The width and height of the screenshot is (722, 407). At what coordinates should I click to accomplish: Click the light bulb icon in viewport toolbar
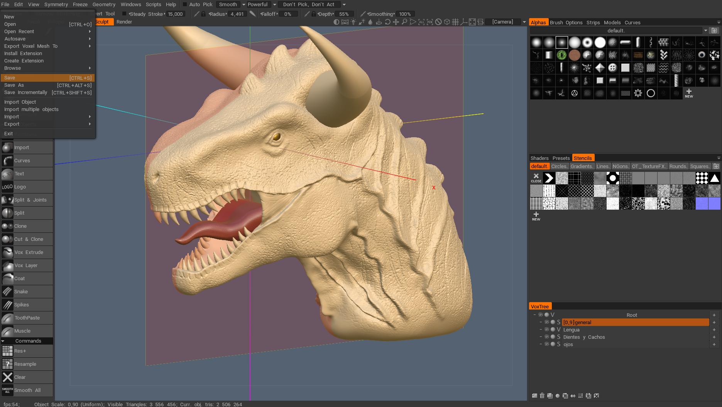coord(353,22)
